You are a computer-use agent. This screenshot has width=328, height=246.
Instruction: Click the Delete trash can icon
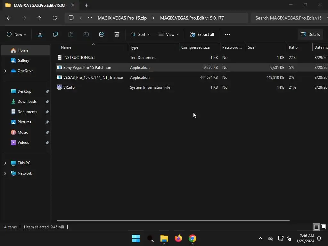click(117, 35)
